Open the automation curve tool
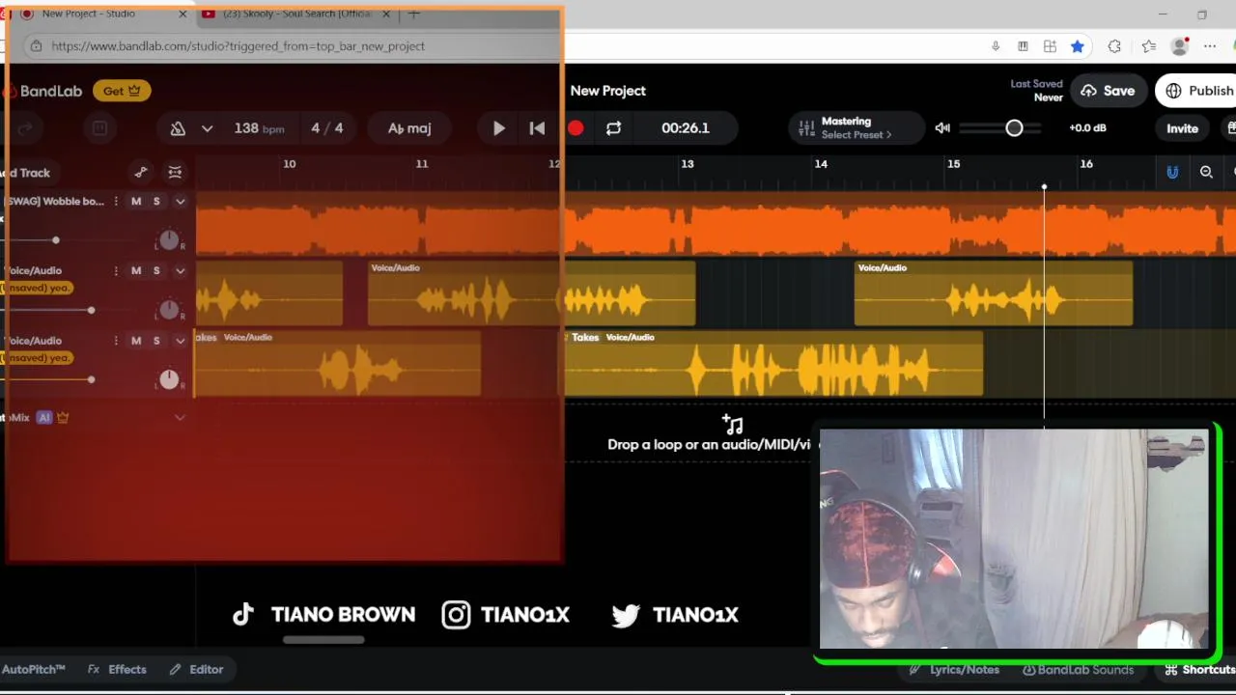The image size is (1236, 695). 141,172
